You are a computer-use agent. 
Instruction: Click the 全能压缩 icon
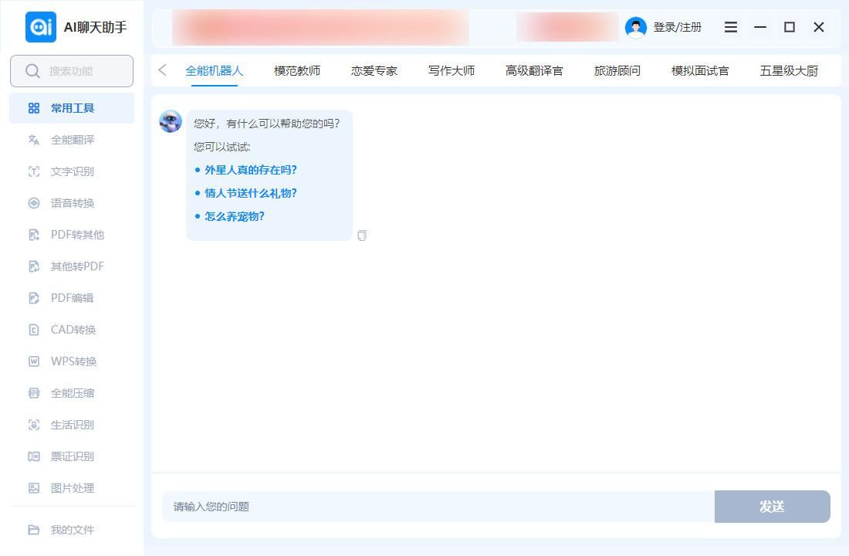pyautogui.click(x=33, y=393)
